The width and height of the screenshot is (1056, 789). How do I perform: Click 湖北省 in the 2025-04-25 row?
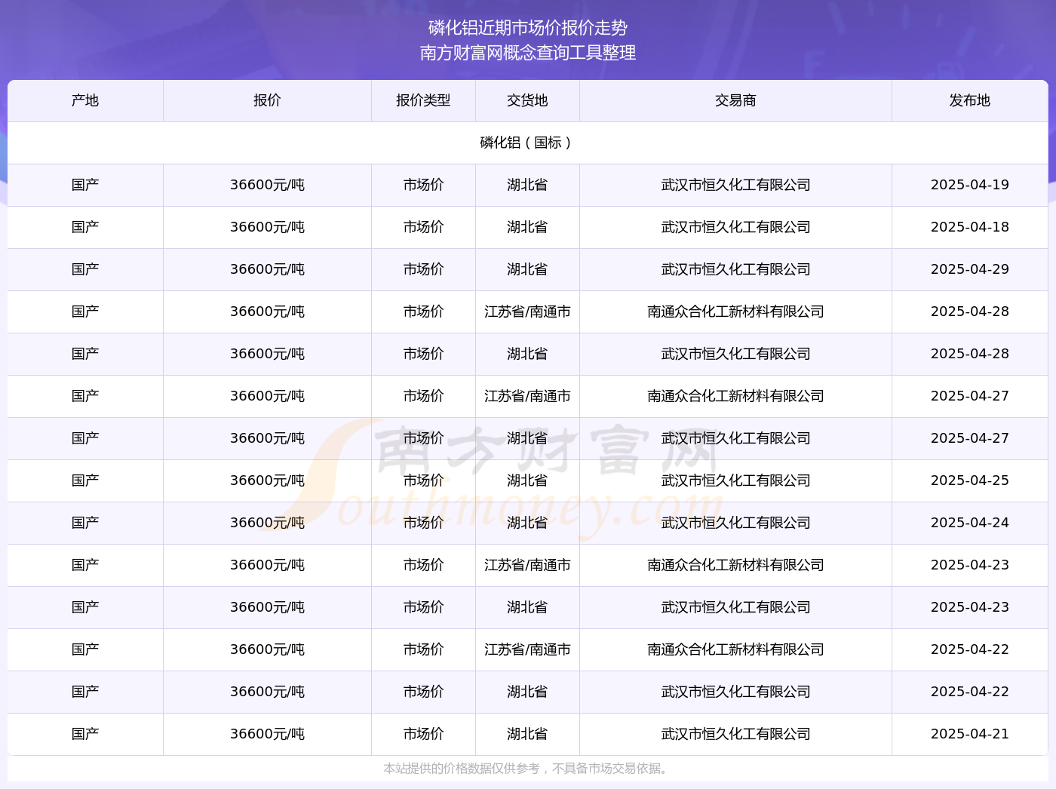pos(527,480)
